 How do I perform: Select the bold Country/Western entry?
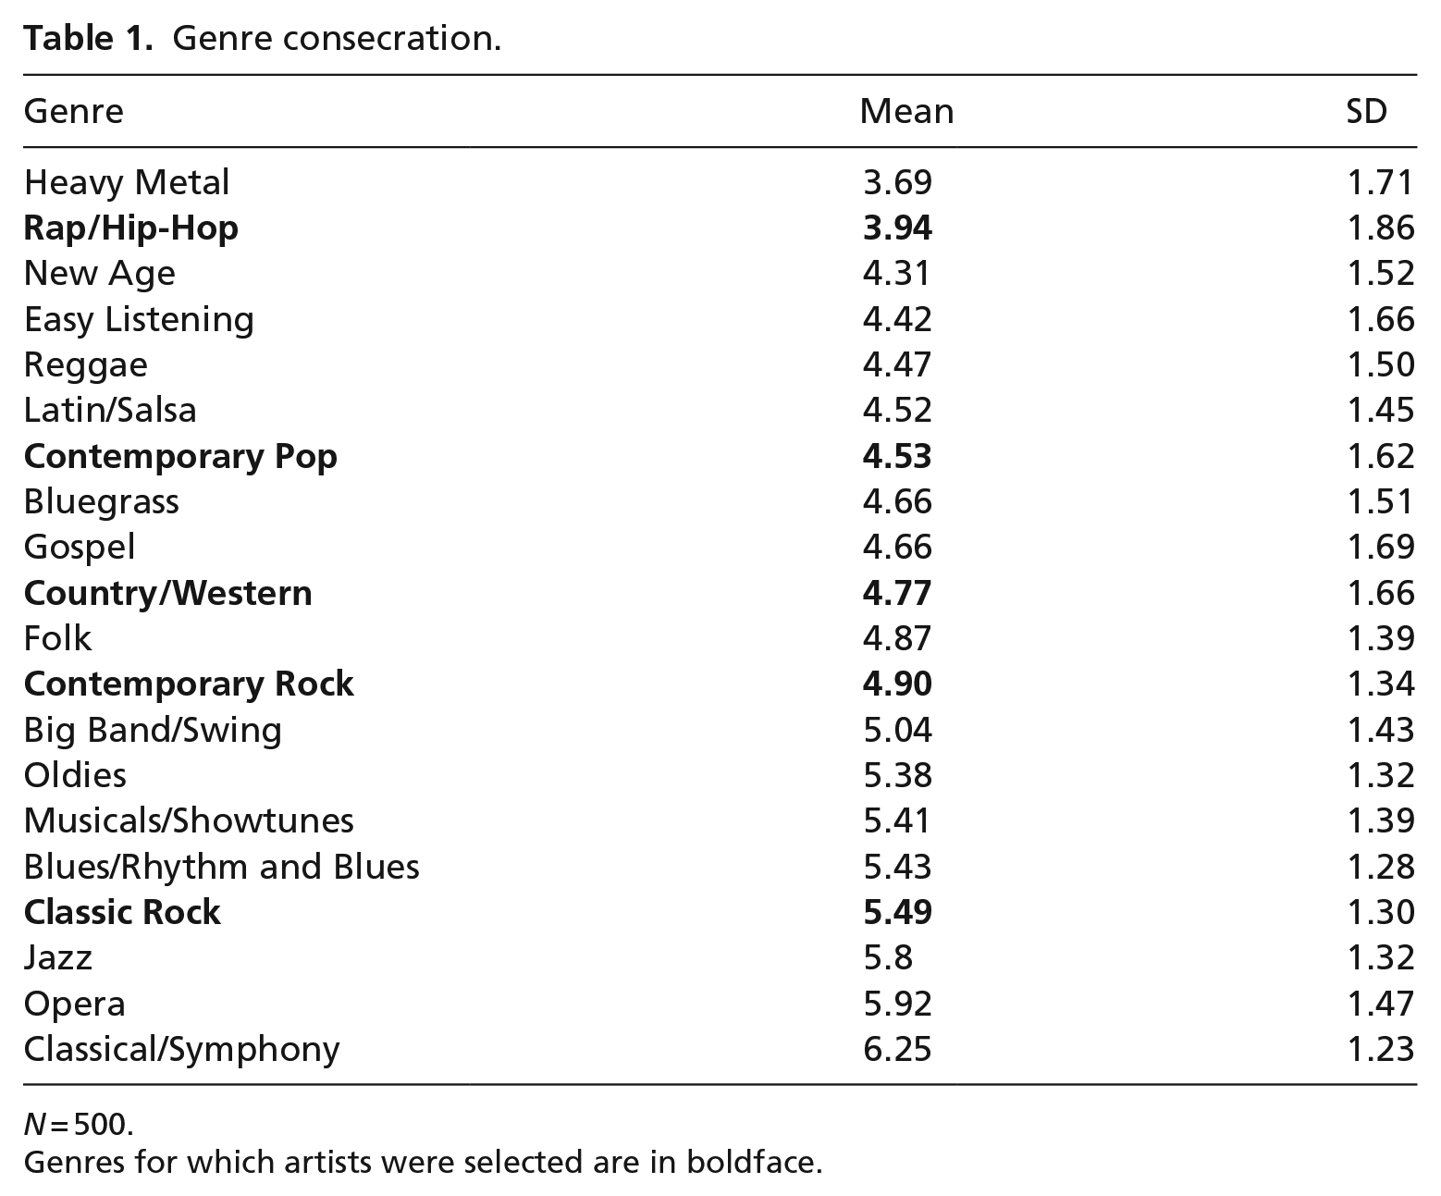(x=167, y=593)
